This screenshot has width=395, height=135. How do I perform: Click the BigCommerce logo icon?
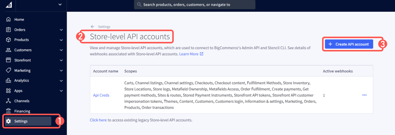pyautogui.click(x=9, y=5)
